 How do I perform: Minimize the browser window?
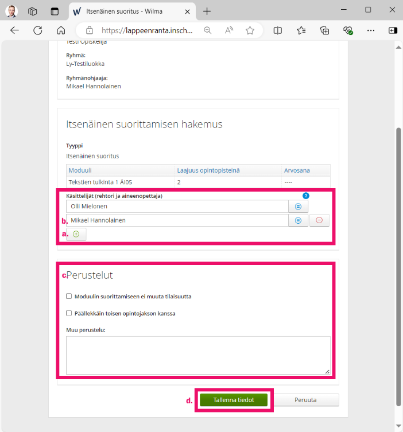click(x=343, y=10)
